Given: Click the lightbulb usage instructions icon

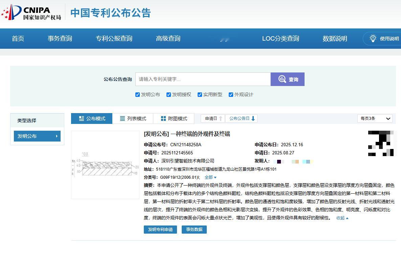Looking at the screenshot, I should (373, 38).
